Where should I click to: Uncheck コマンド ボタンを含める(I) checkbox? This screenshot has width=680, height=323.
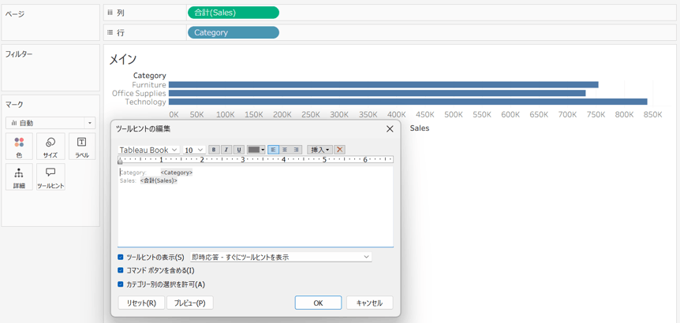(121, 270)
